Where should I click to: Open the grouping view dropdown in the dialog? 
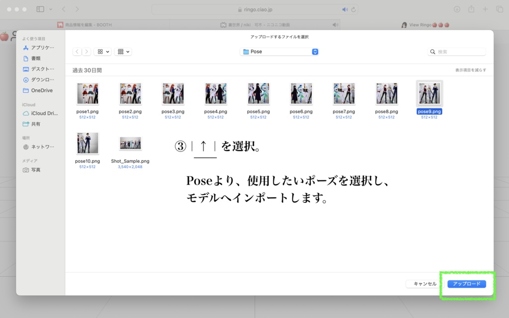(123, 51)
